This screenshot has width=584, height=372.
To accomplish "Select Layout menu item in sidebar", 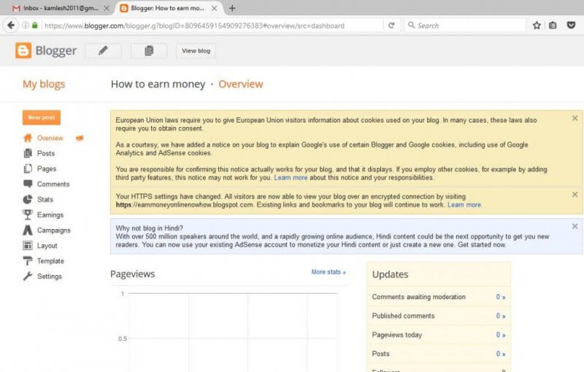I will point(47,246).
